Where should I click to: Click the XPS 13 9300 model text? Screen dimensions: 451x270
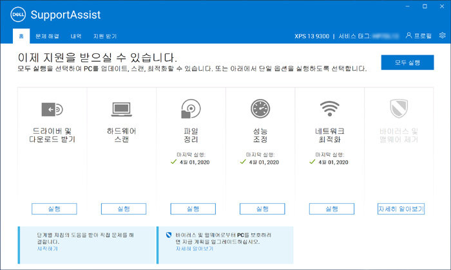click(312, 36)
